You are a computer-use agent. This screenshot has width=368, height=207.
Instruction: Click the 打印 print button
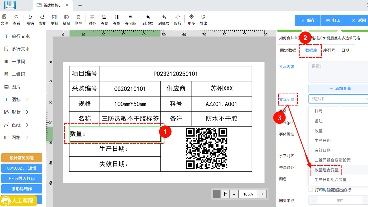click(x=333, y=20)
